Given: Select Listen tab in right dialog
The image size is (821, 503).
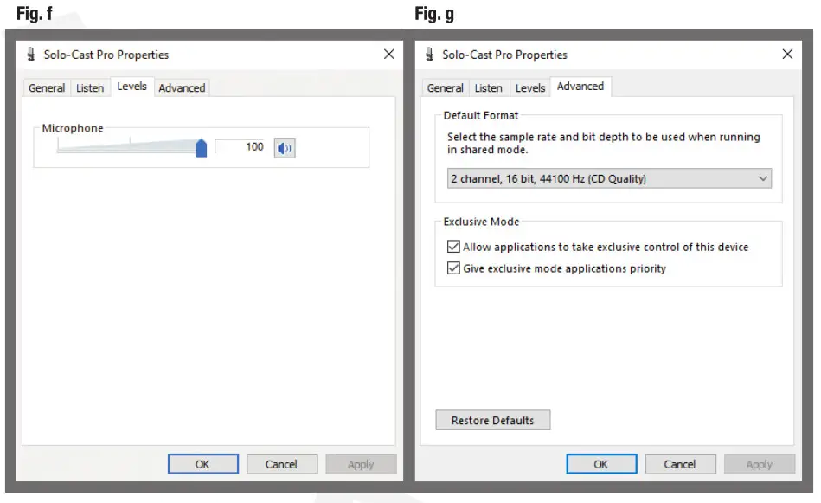Looking at the screenshot, I should click(x=489, y=88).
